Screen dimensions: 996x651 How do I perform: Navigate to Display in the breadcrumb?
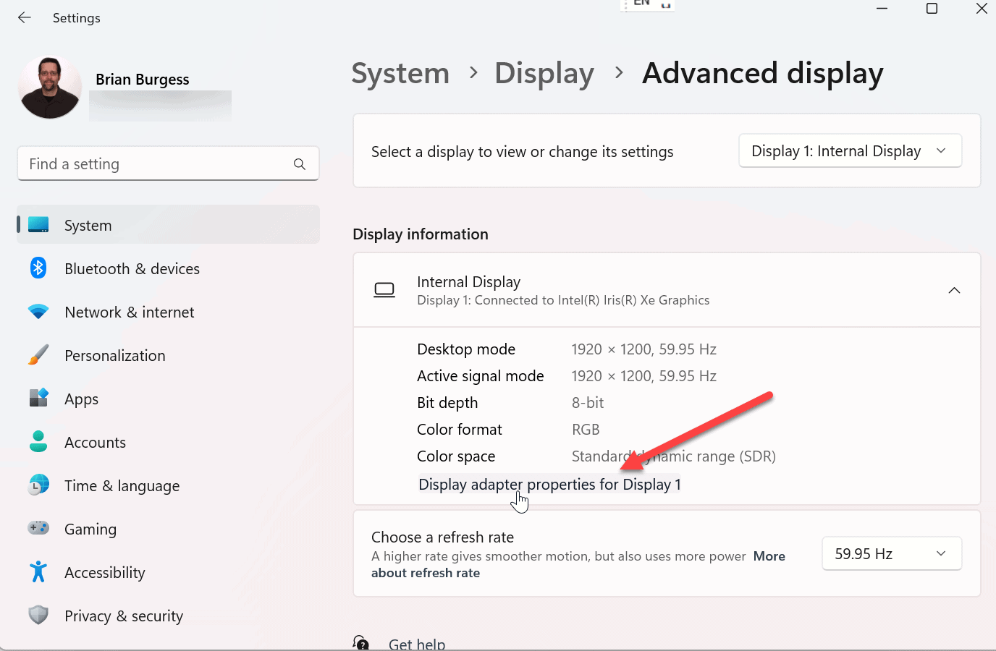pos(544,74)
